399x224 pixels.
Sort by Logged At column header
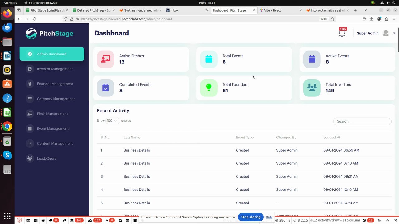pos(332,137)
